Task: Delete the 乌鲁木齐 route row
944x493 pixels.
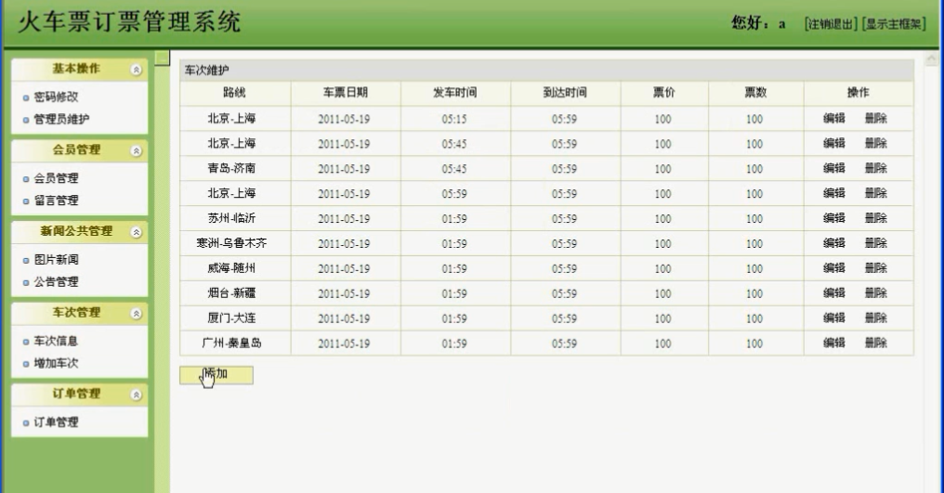Action: pyautogui.click(x=876, y=243)
